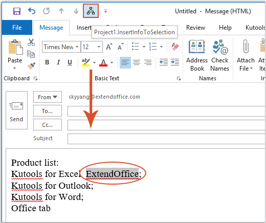Increase font size with Grow Font
This screenshot has width=266, height=223.
tap(109, 47)
